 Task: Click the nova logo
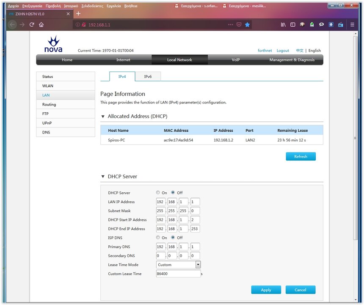point(53,44)
